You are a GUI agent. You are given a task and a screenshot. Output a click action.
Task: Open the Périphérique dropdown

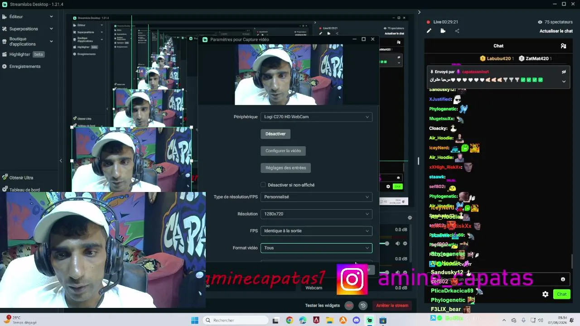point(316,117)
